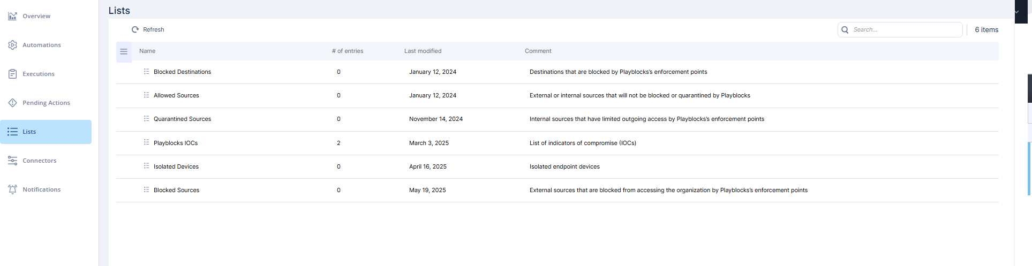
Task: Click the list icon beside Blocked Destinations
Action: pos(146,71)
